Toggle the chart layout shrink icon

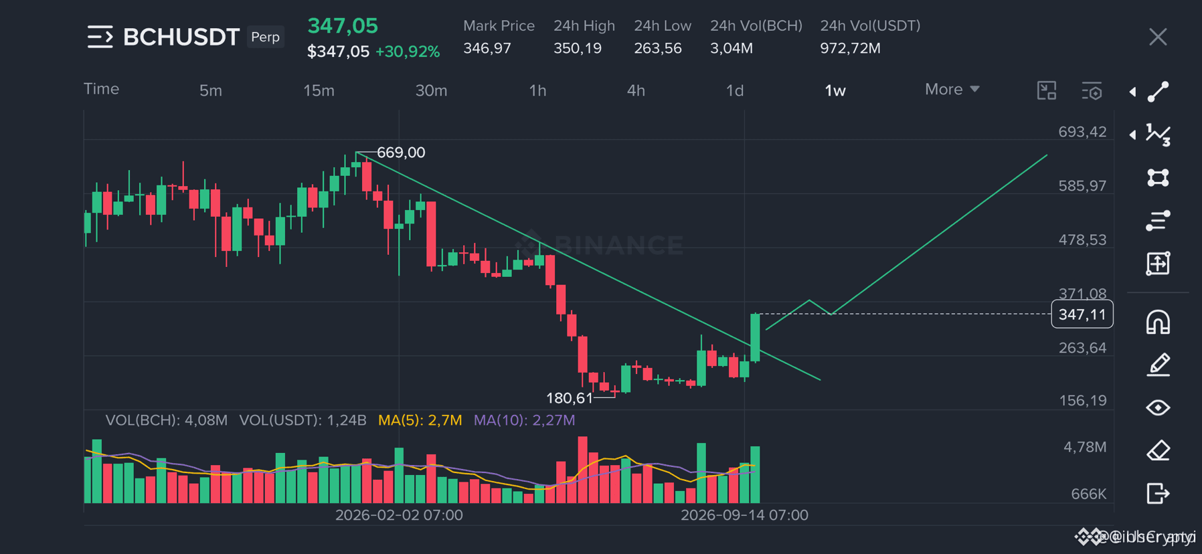(1047, 90)
